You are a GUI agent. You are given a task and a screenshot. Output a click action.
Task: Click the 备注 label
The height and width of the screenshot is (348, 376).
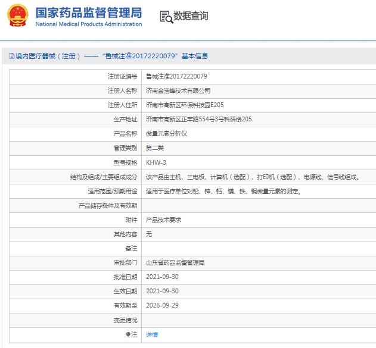click(x=132, y=249)
